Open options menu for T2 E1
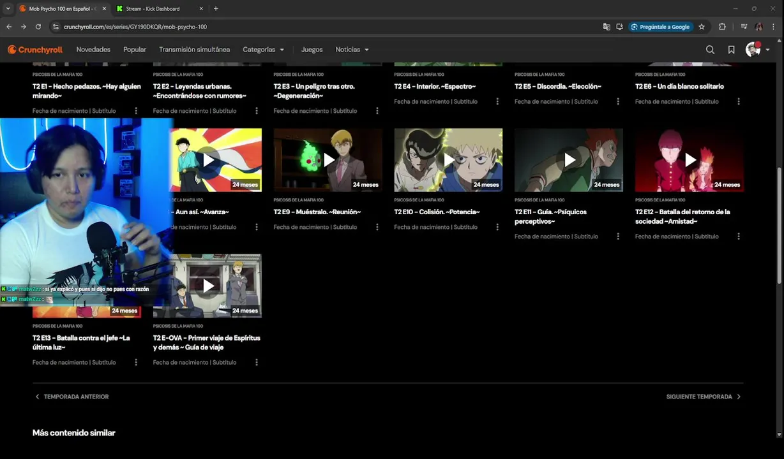Screen dimensions: 784x459 (136, 111)
